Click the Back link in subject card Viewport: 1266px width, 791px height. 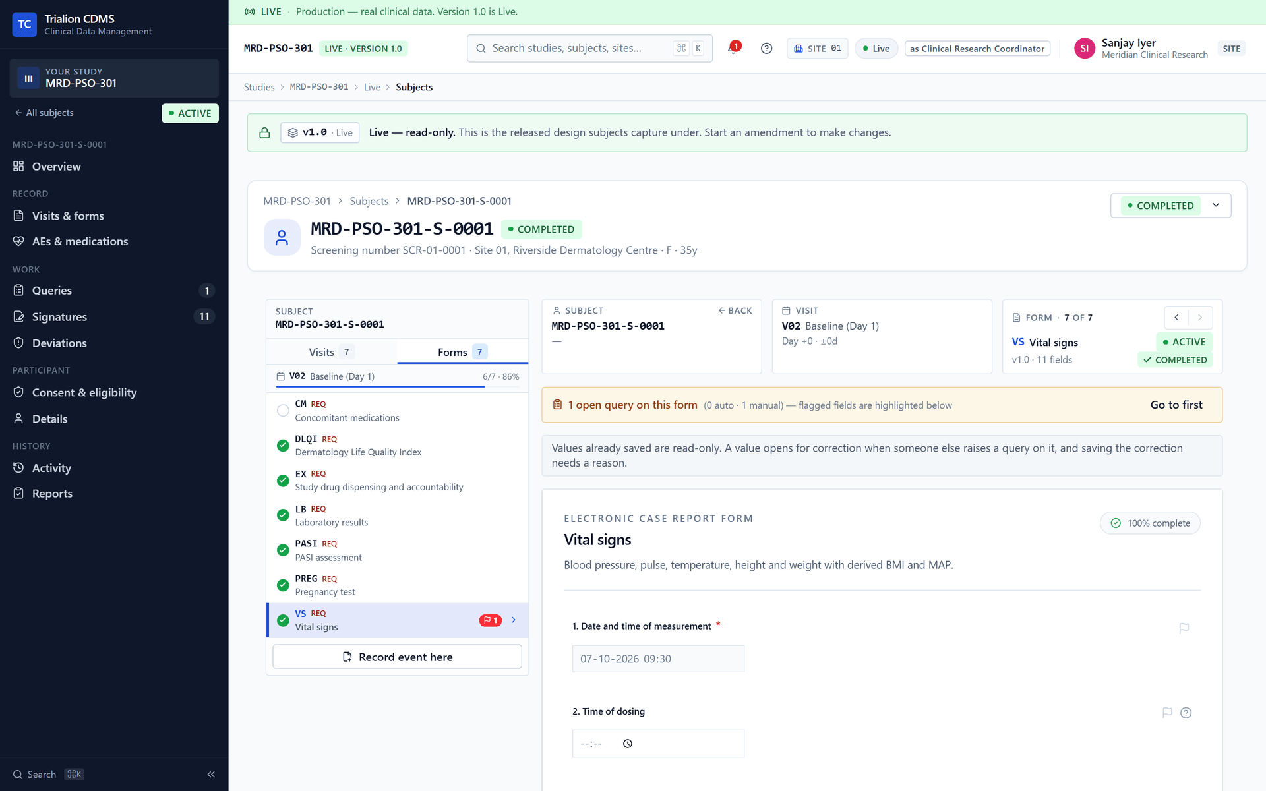coord(735,310)
